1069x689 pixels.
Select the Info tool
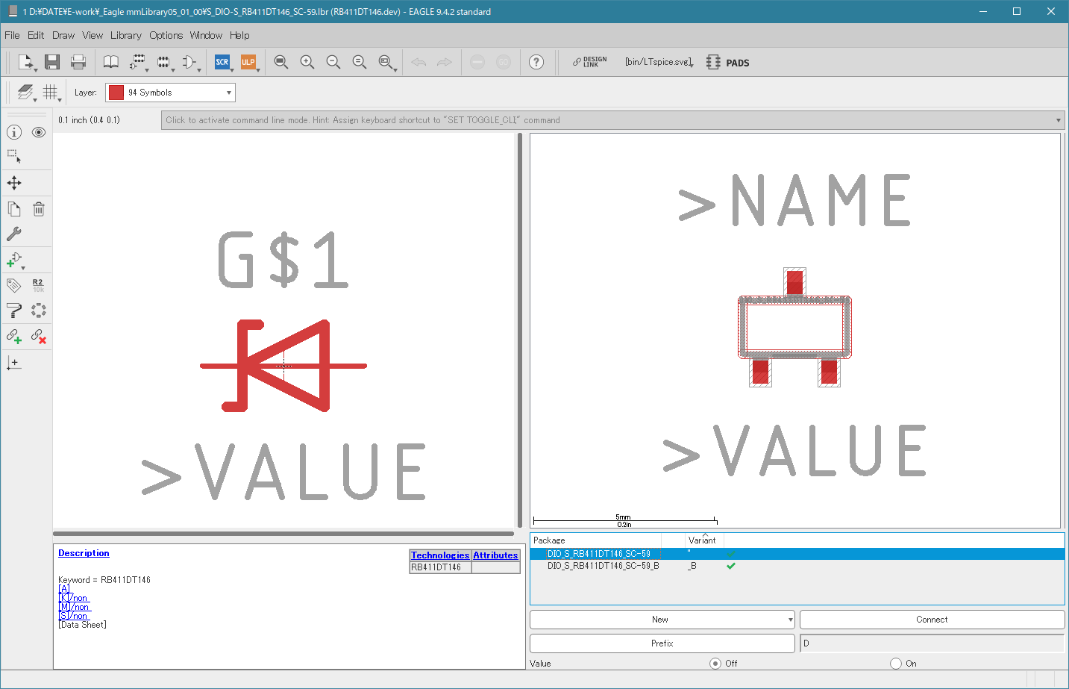pyautogui.click(x=14, y=132)
